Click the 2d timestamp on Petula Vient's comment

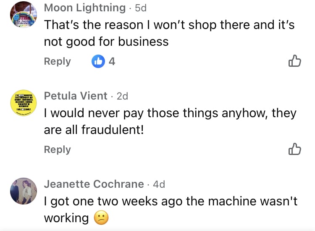(122, 96)
